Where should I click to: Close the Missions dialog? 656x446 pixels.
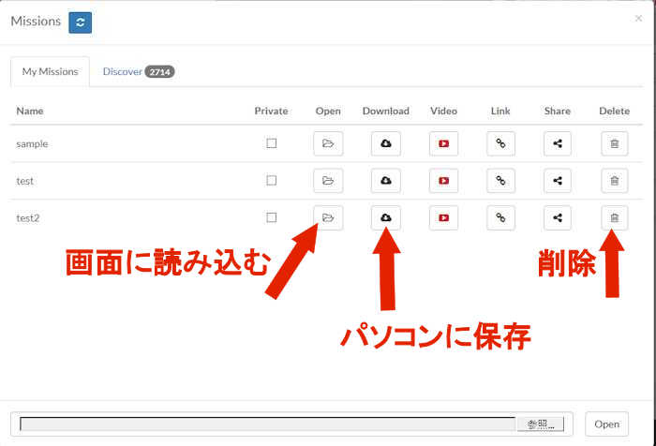(x=639, y=18)
